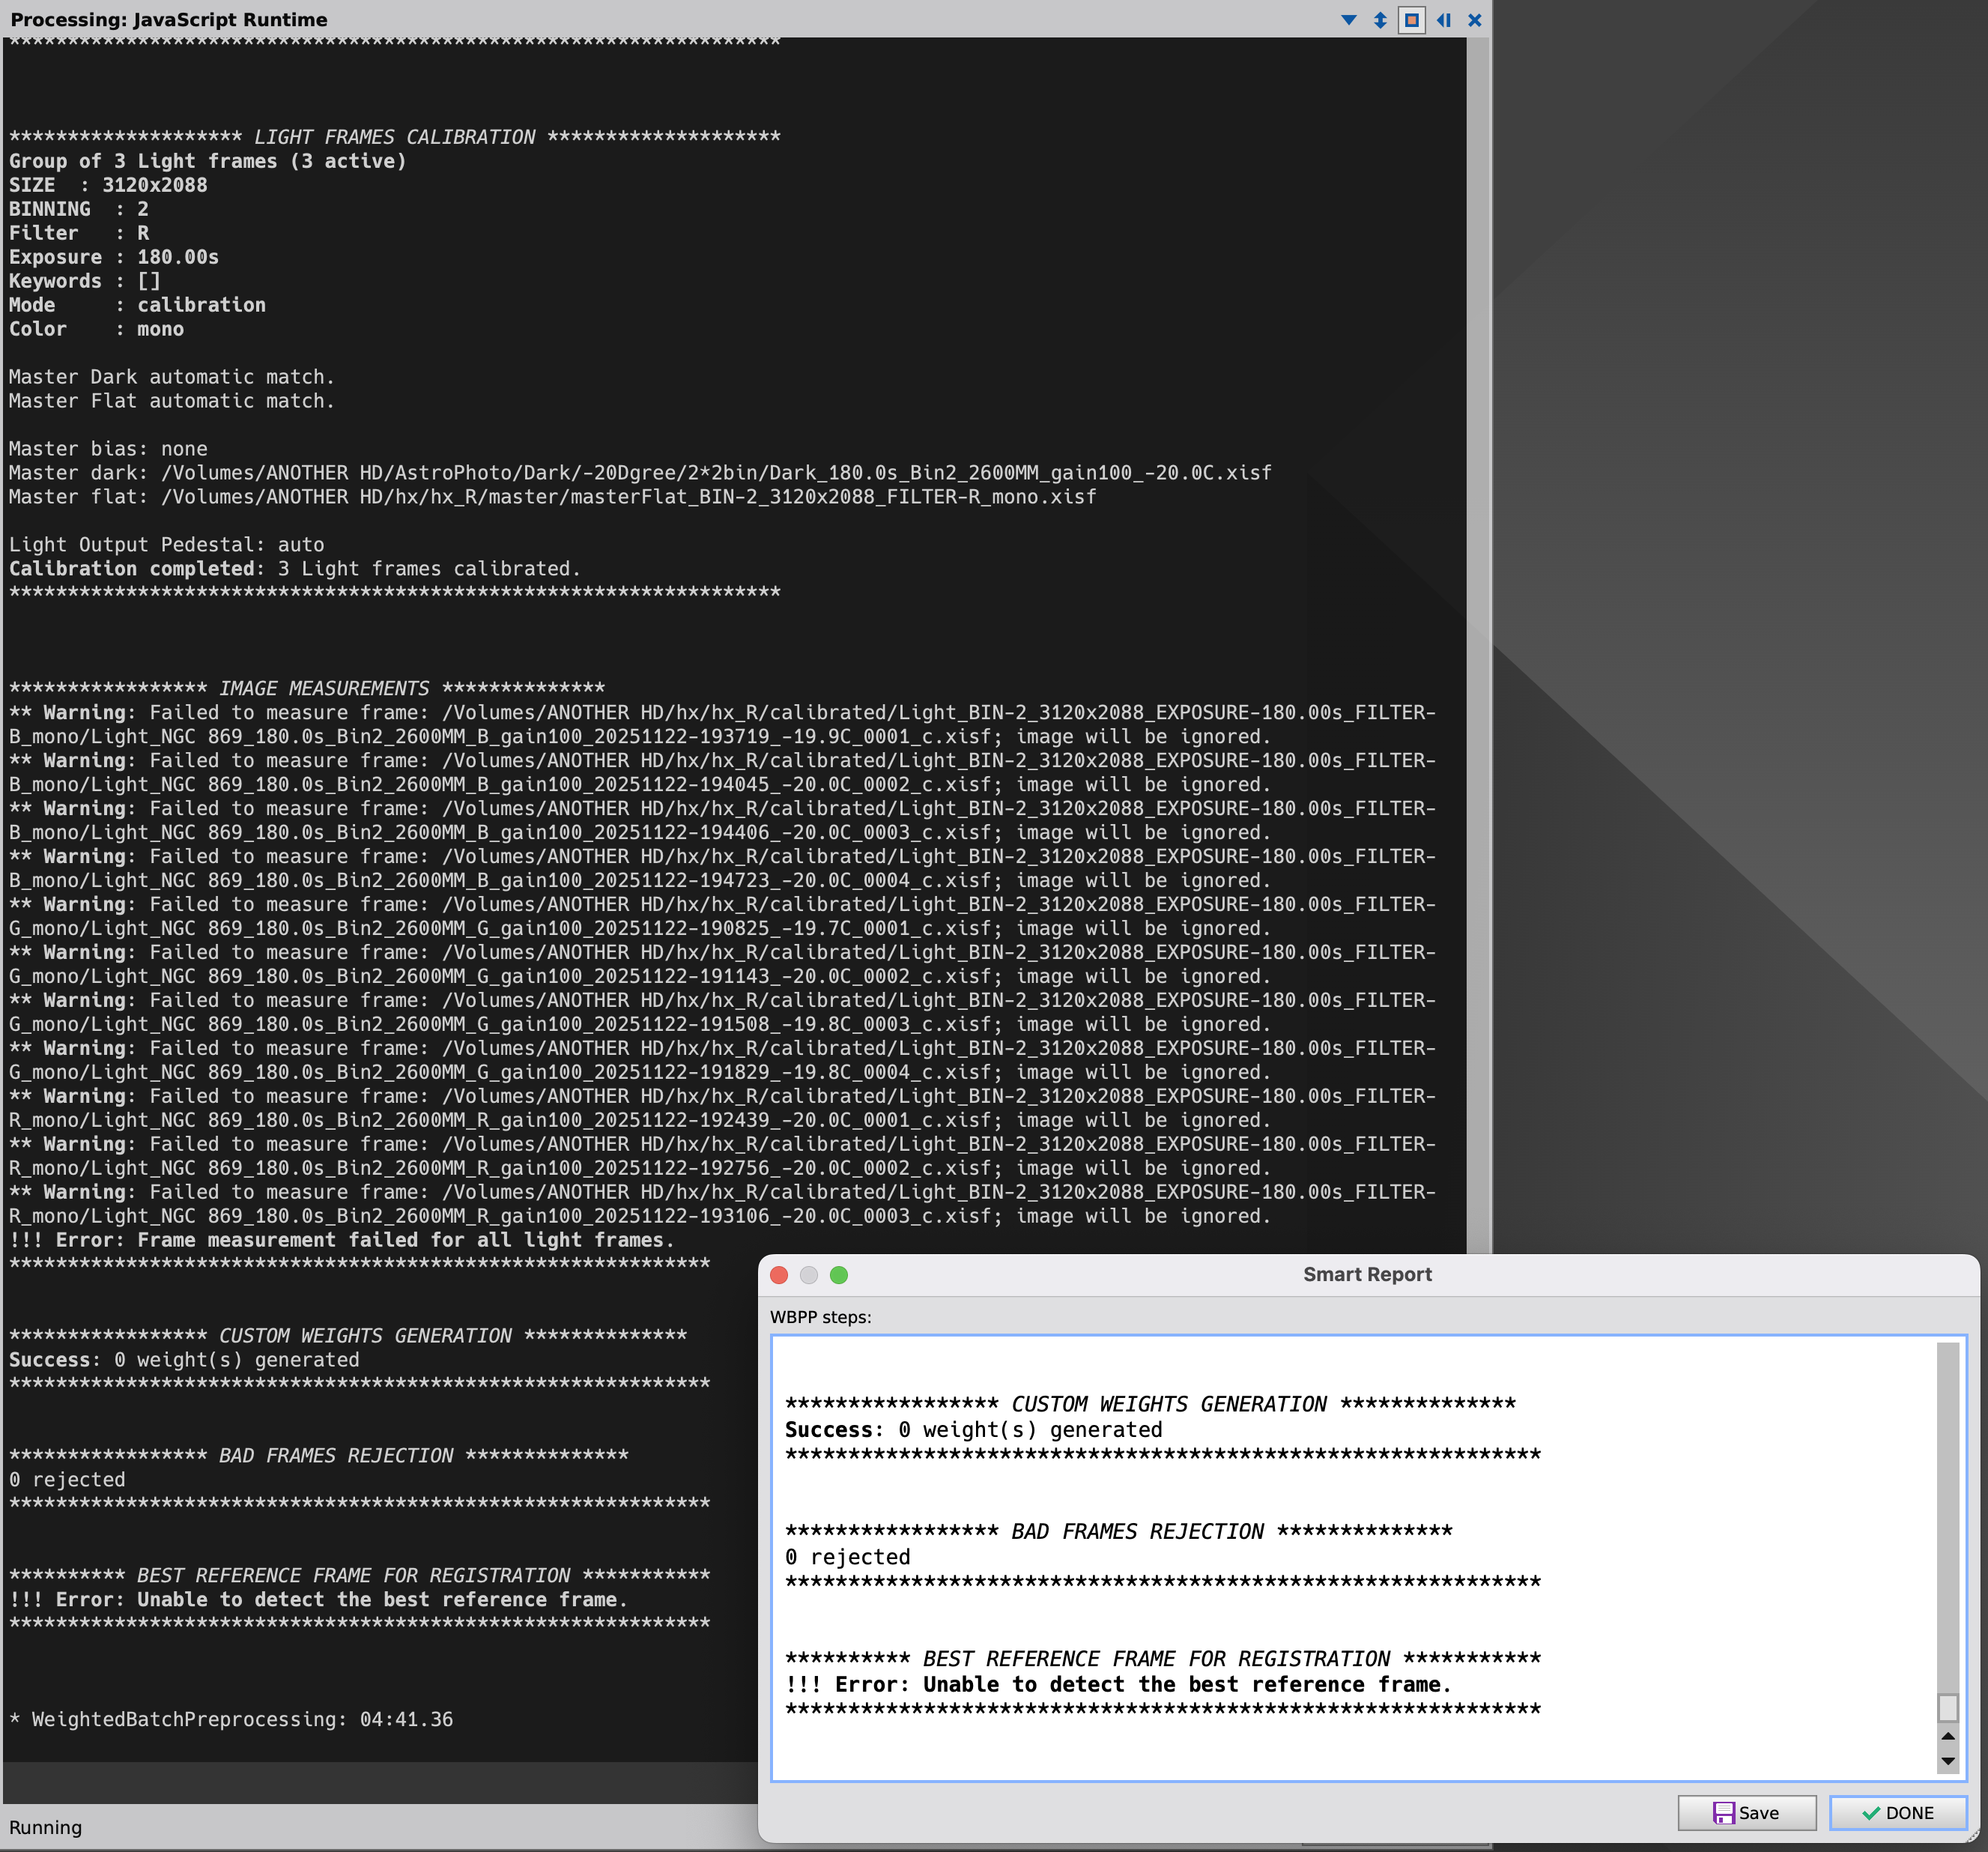Screen dimensions: 1988x1852
Task: Click the vertical expand double-arrow icon
Action: point(1380,20)
